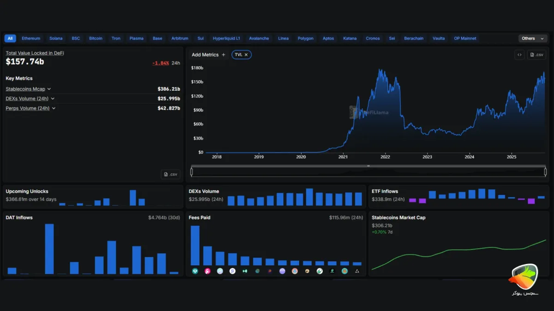Click the green-white pill icon under Fees Paid
This screenshot has width=554, height=311.
pyautogui.click(x=319, y=271)
